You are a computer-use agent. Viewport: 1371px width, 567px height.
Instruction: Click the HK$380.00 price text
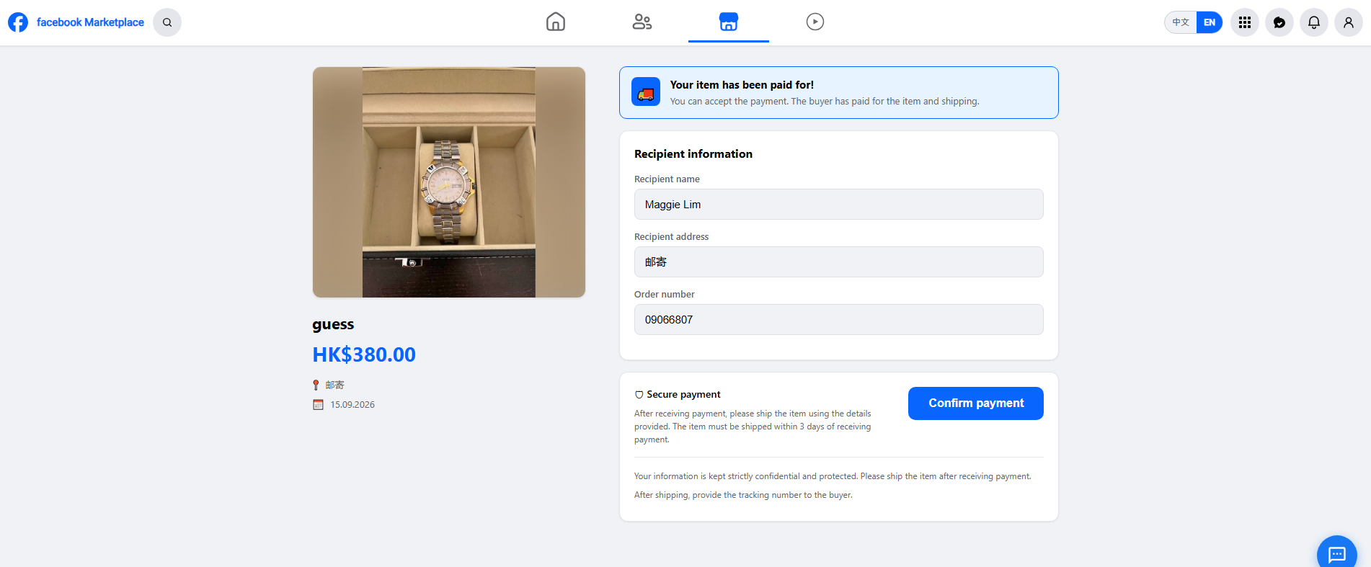pos(364,354)
